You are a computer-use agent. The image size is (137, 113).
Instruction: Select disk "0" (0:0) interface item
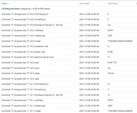(22, 30)
